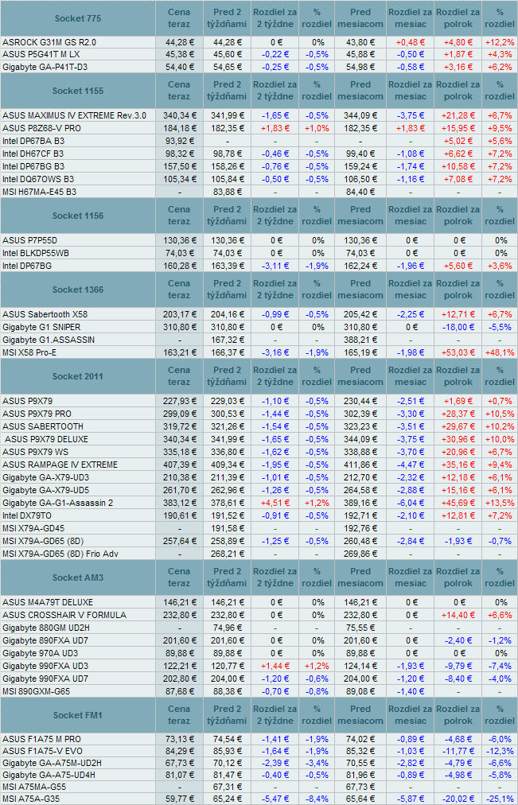This screenshot has height=805, width=518.
Task: Click Gigabyte 990FXA UD3 product name
Action: 45,666
